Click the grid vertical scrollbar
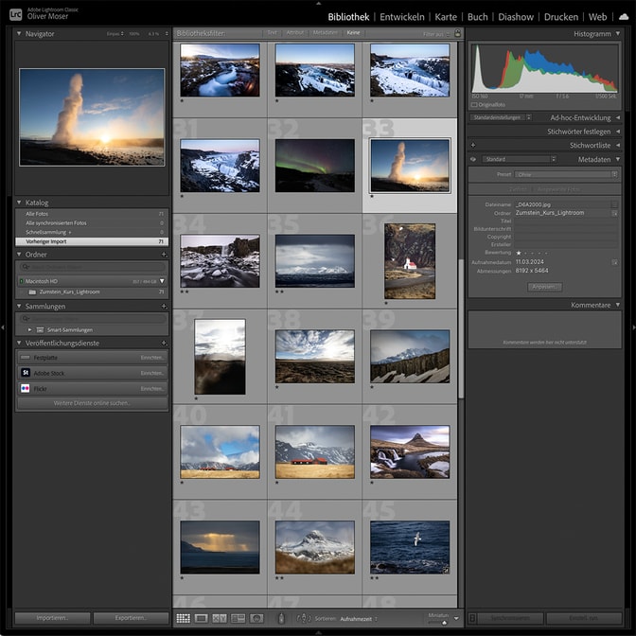The image size is (636, 636). click(461, 328)
